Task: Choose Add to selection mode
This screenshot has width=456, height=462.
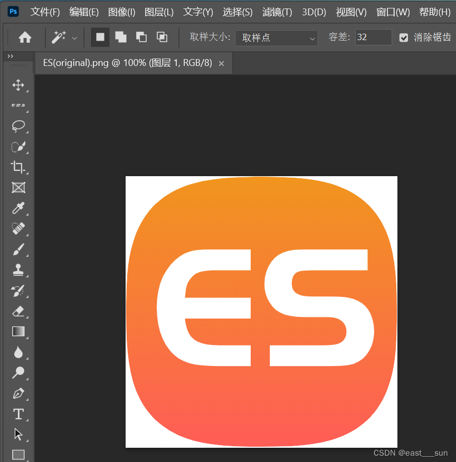Action: 121,37
